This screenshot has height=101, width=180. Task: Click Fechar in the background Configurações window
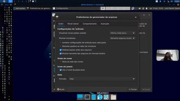point(146,89)
